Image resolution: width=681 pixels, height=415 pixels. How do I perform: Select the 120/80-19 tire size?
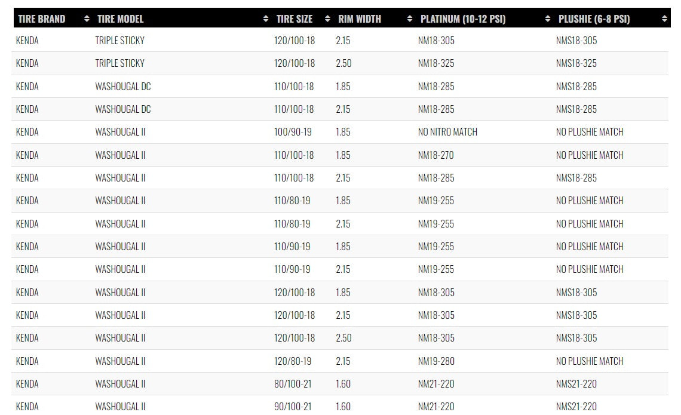click(x=293, y=361)
